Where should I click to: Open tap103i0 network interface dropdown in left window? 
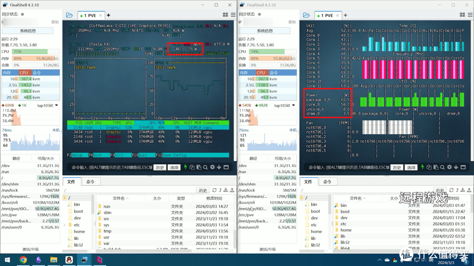(x=56, y=105)
